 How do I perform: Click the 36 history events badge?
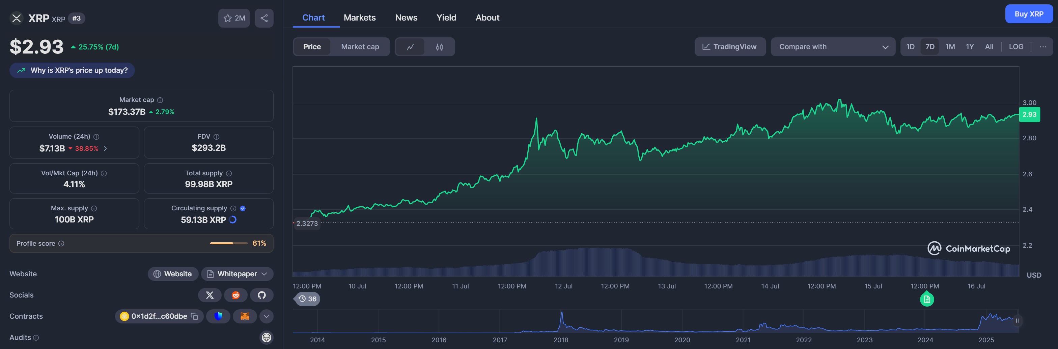pyautogui.click(x=307, y=299)
